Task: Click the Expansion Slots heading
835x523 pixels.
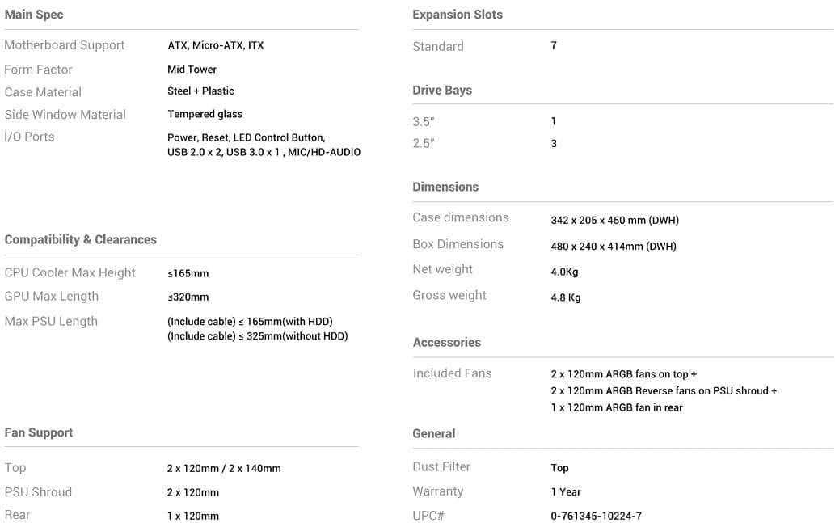Action: [458, 15]
